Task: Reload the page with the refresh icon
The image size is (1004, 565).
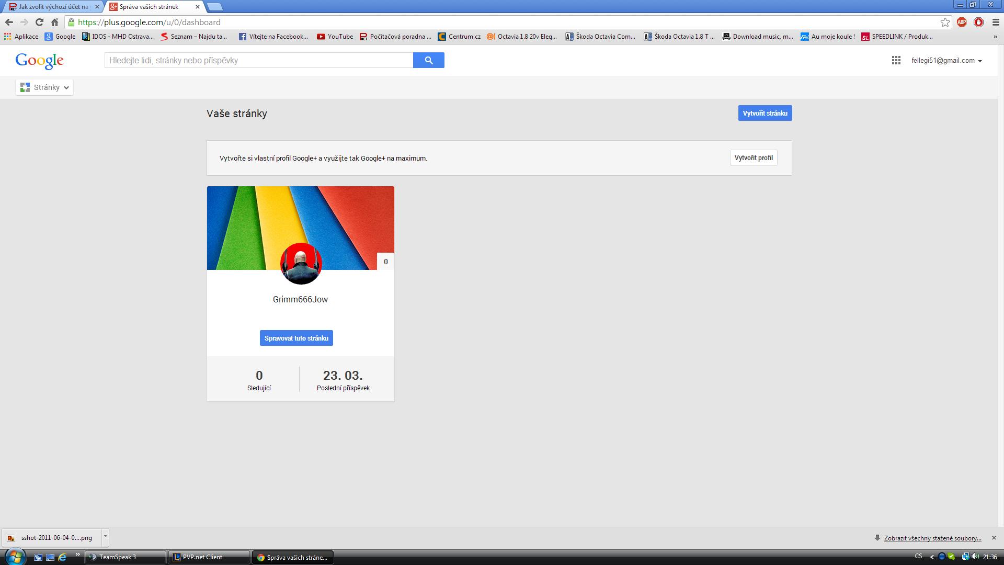Action: (x=39, y=22)
